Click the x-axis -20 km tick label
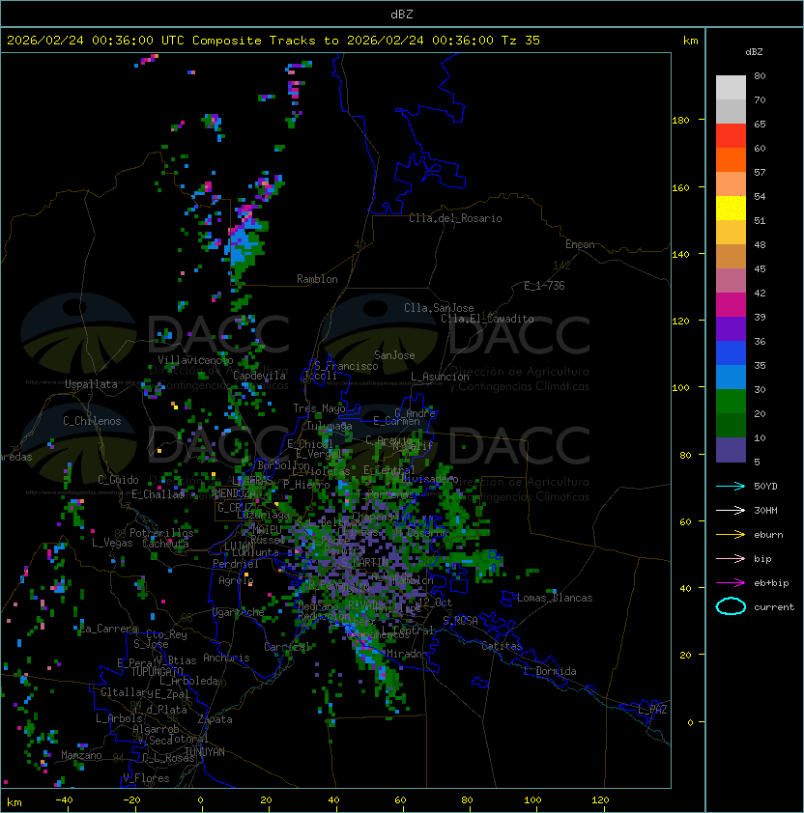The width and height of the screenshot is (804, 813). [x=131, y=800]
